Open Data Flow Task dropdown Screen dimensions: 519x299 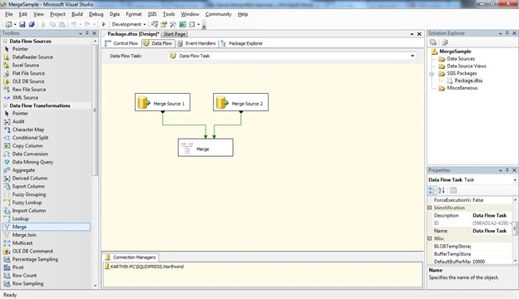(x=413, y=56)
